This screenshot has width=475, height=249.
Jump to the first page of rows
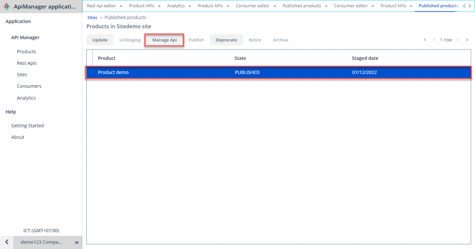(424, 40)
